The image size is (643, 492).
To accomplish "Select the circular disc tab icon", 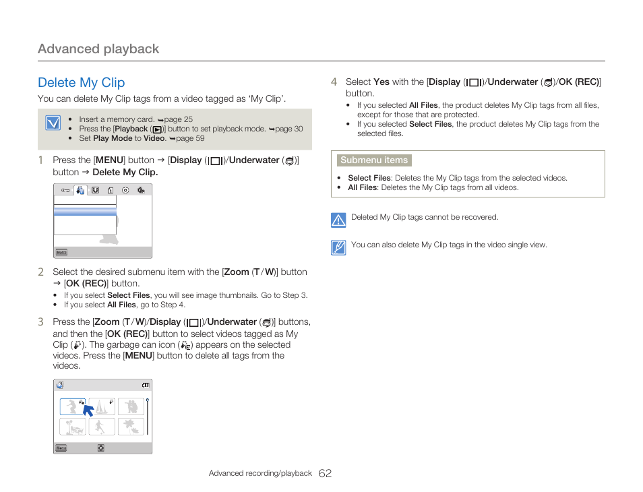I will (125, 190).
